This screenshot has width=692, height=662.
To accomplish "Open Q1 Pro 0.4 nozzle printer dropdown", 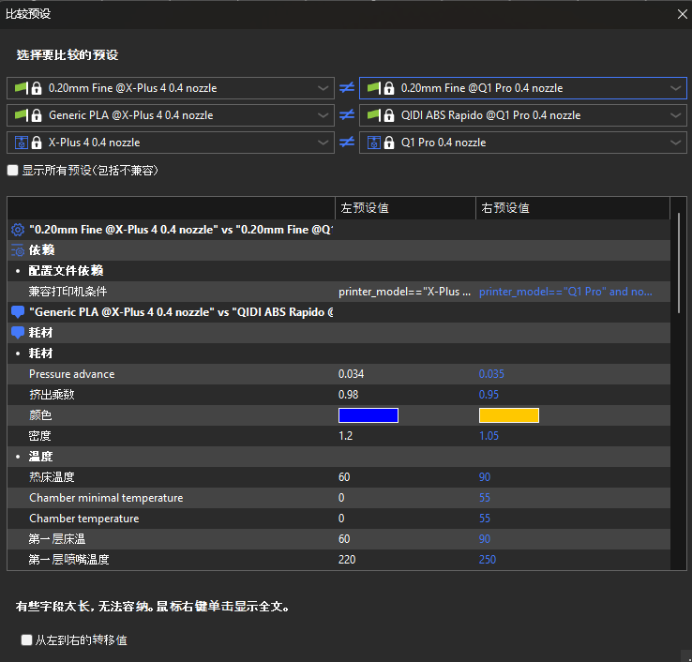I will click(x=523, y=143).
